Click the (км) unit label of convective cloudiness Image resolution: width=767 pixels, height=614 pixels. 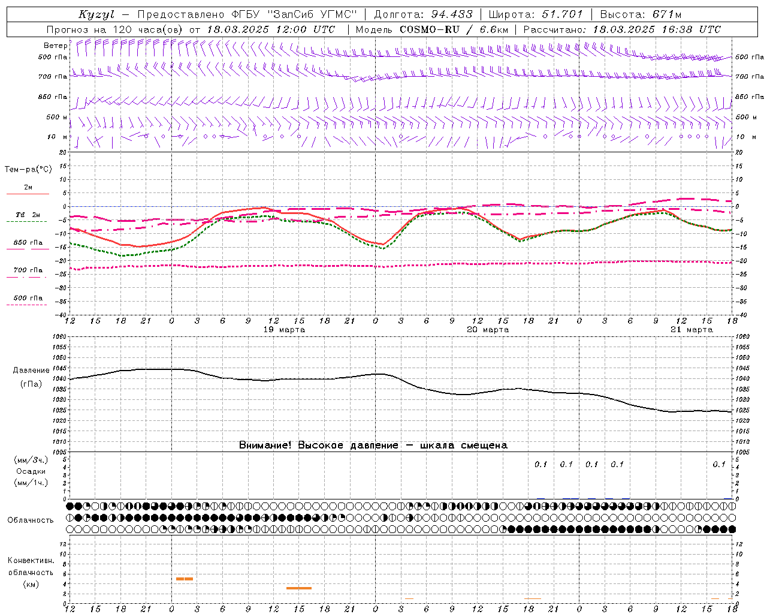click(x=31, y=584)
